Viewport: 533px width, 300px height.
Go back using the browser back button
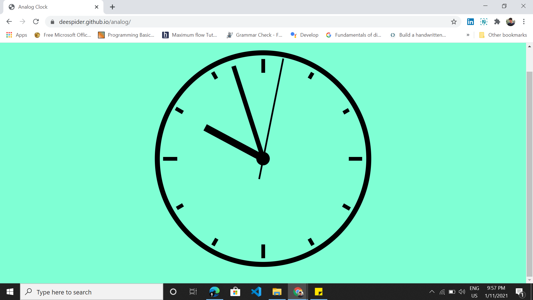pyautogui.click(x=9, y=22)
